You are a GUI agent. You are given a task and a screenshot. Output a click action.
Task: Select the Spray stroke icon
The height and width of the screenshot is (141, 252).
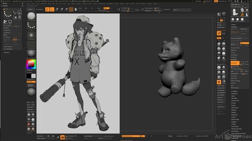click(19, 17)
